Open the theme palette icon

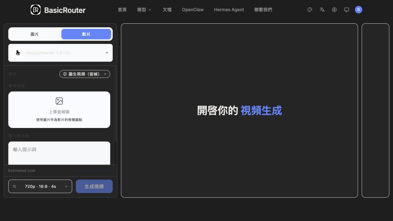310,10
